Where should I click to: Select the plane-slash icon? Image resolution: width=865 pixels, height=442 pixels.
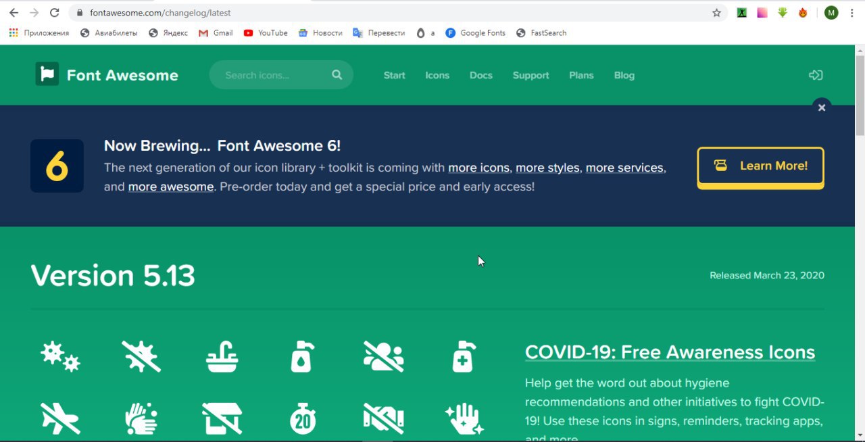pyautogui.click(x=60, y=419)
